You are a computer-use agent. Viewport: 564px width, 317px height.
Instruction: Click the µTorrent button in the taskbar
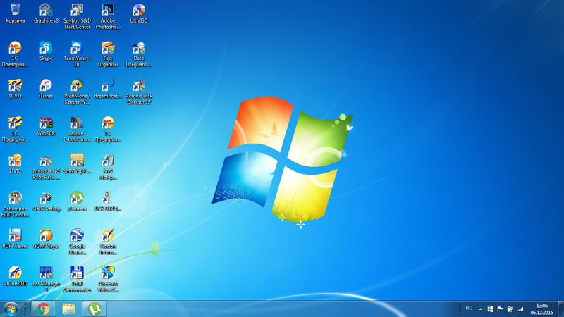pyautogui.click(x=94, y=309)
